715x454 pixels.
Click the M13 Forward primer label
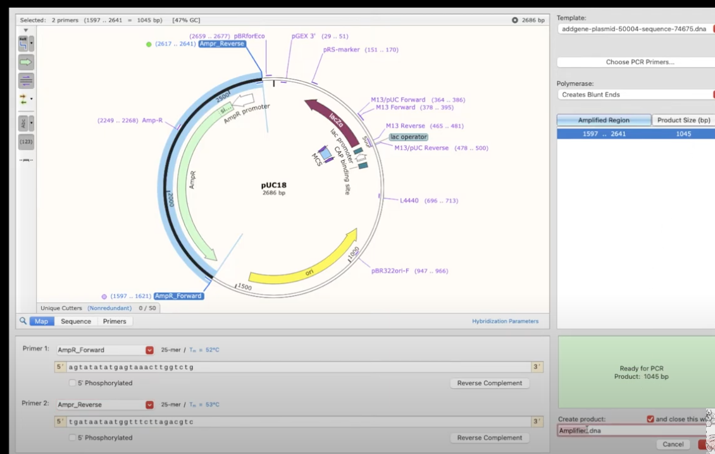click(395, 107)
